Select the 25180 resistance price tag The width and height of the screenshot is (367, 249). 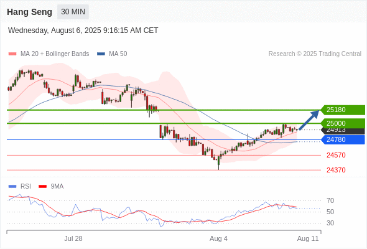point(342,110)
